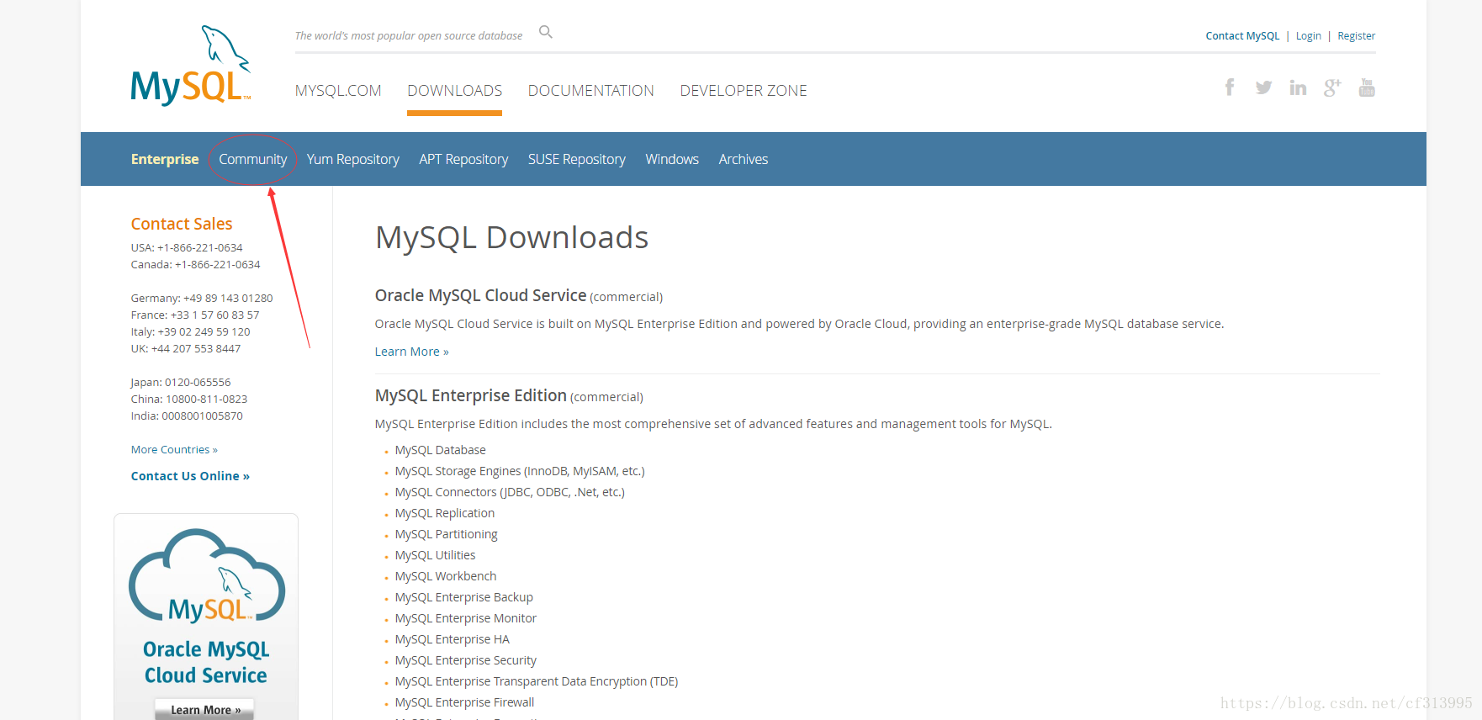Click the MySQL Enterprise Edition heading
The height and width of the screenshot is (720, 1482).
(471, 395)
